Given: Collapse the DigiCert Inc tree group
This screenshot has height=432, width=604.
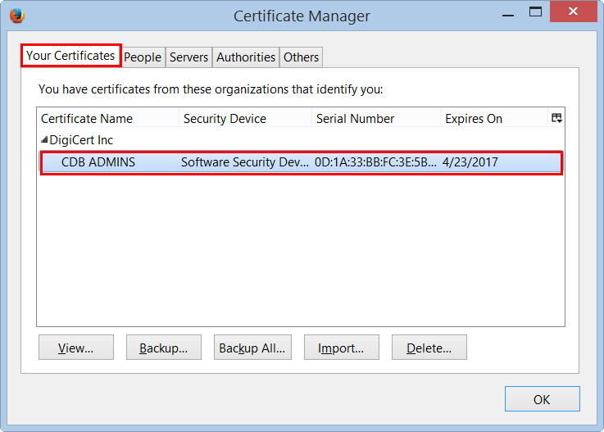Looking at the screenshot, I should click(44, 140).
